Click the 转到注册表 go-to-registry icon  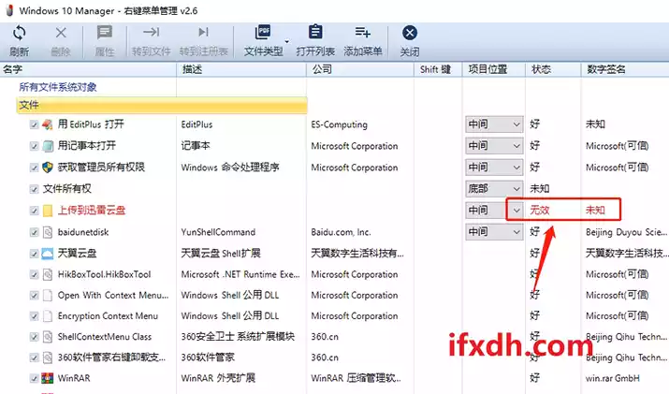[204, 32]
